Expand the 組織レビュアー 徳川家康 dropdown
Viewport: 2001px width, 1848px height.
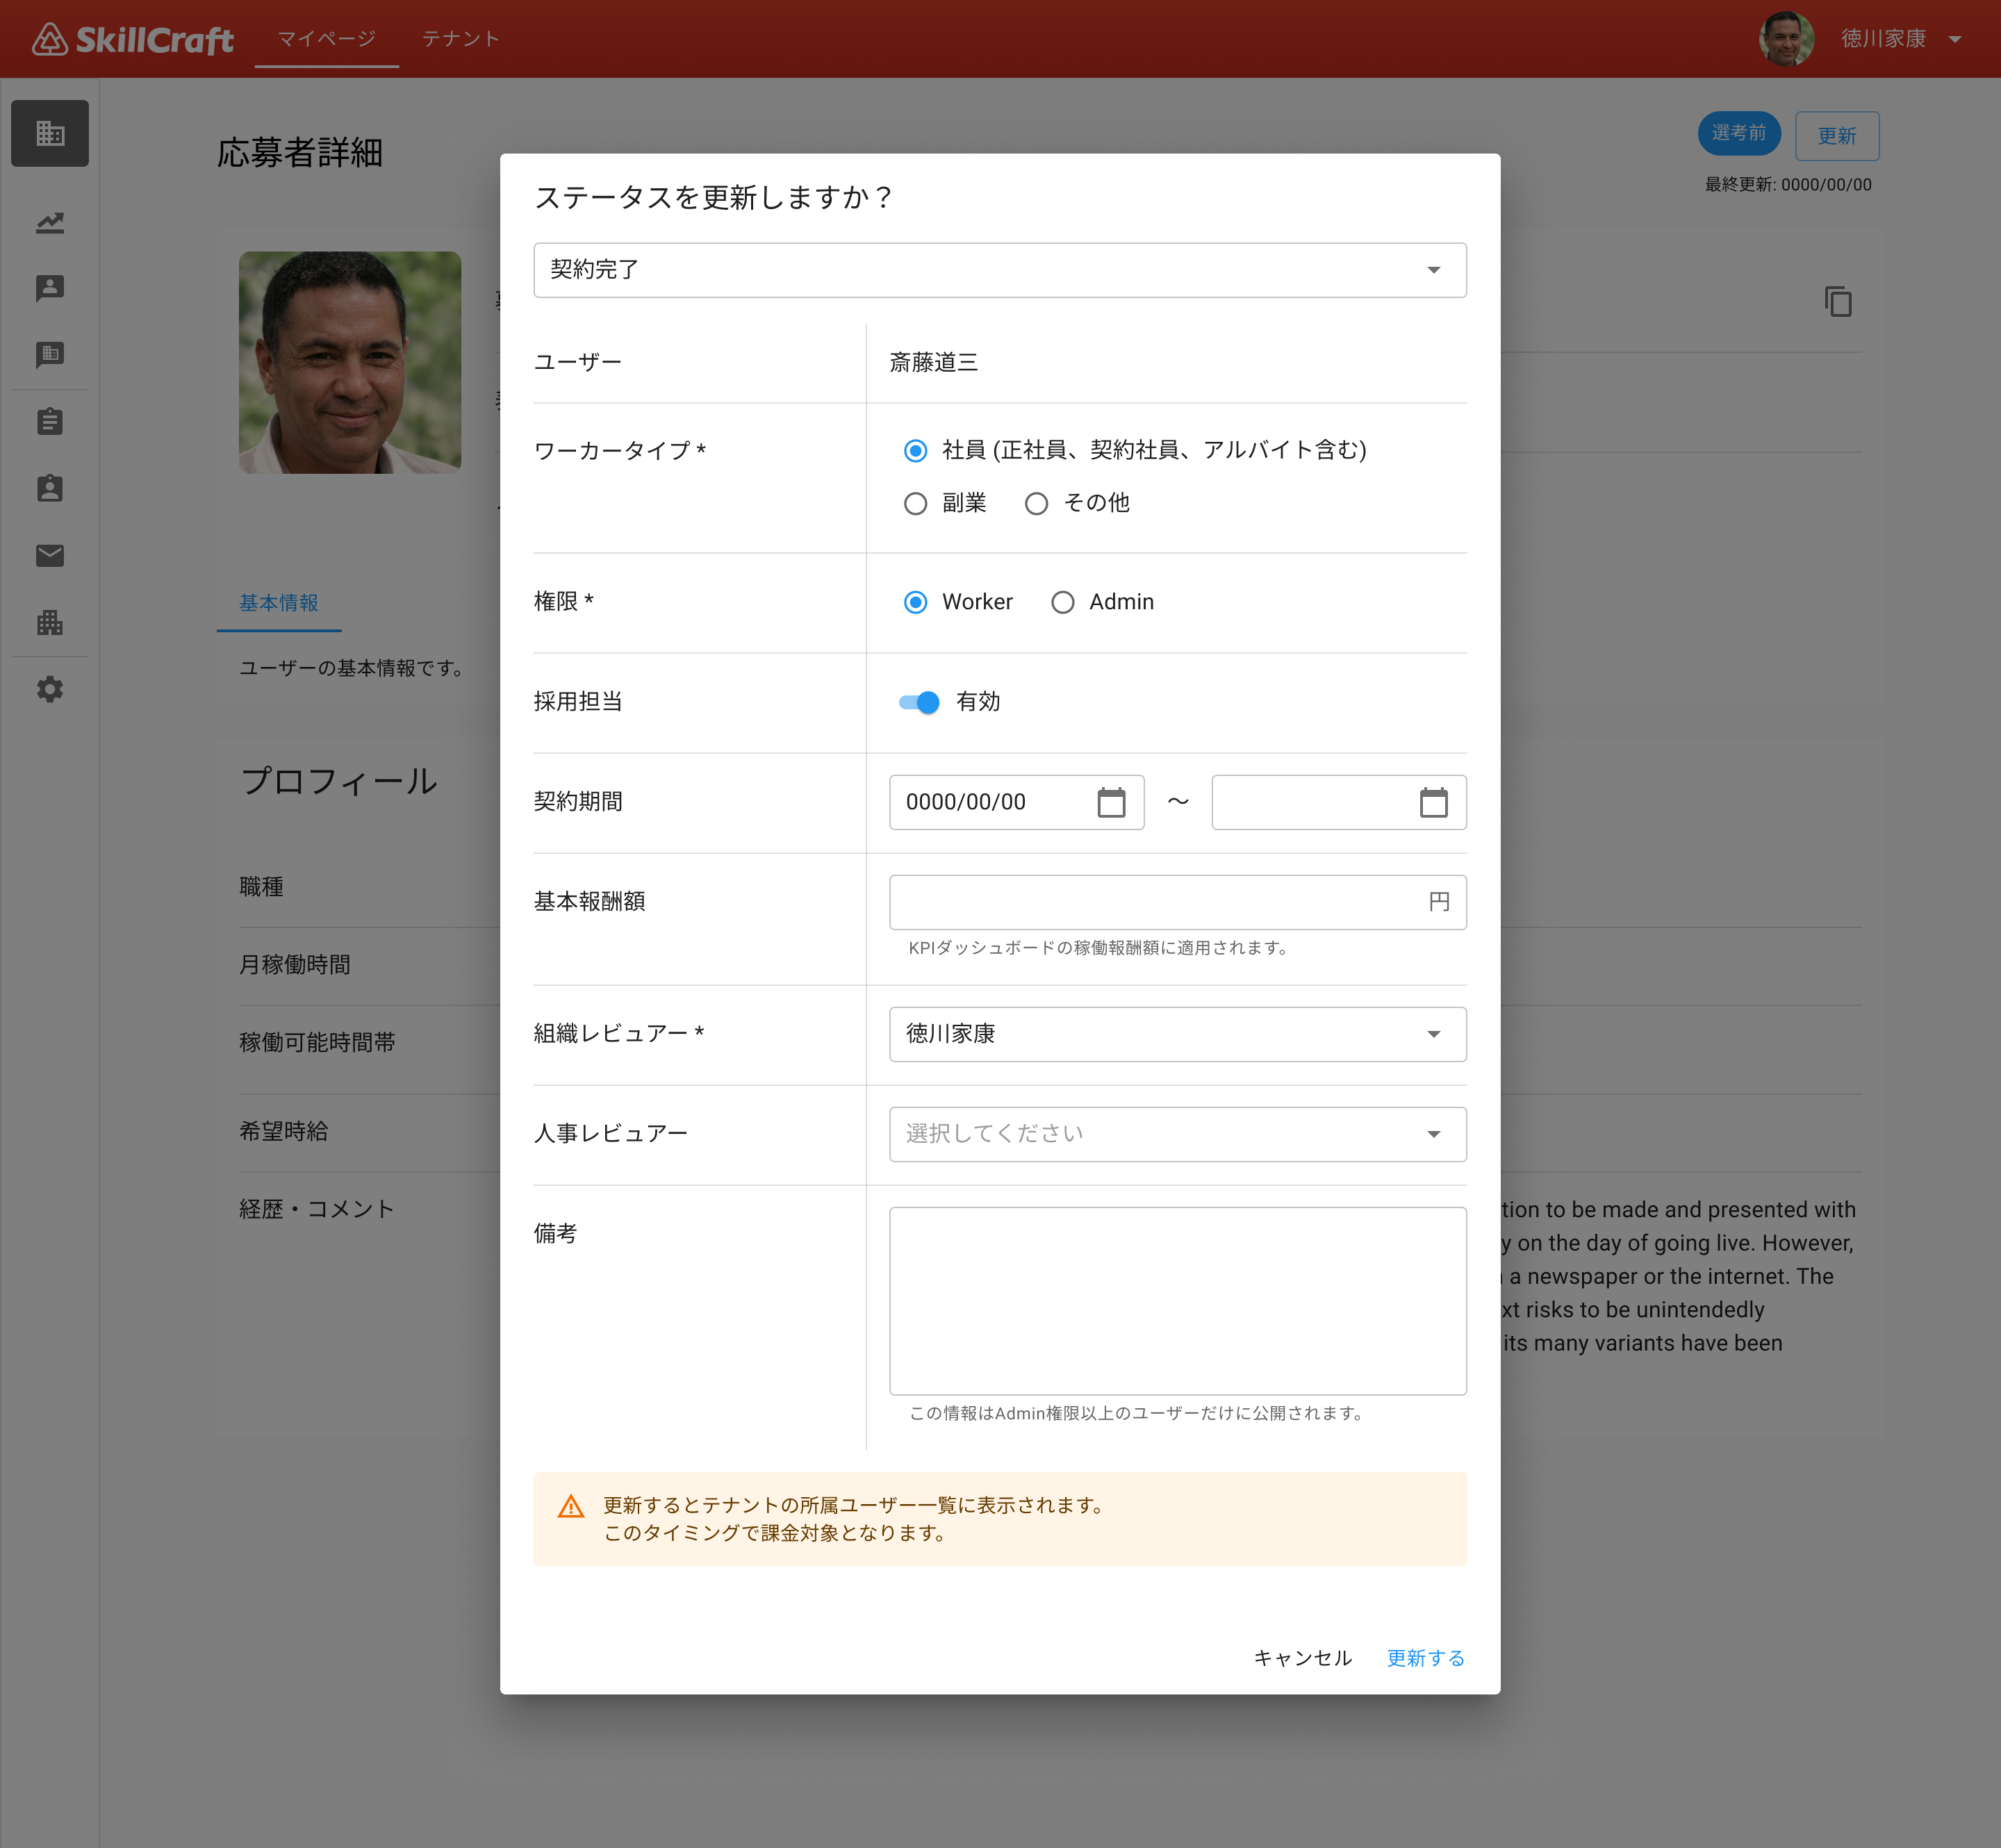click(1177, 1034)
